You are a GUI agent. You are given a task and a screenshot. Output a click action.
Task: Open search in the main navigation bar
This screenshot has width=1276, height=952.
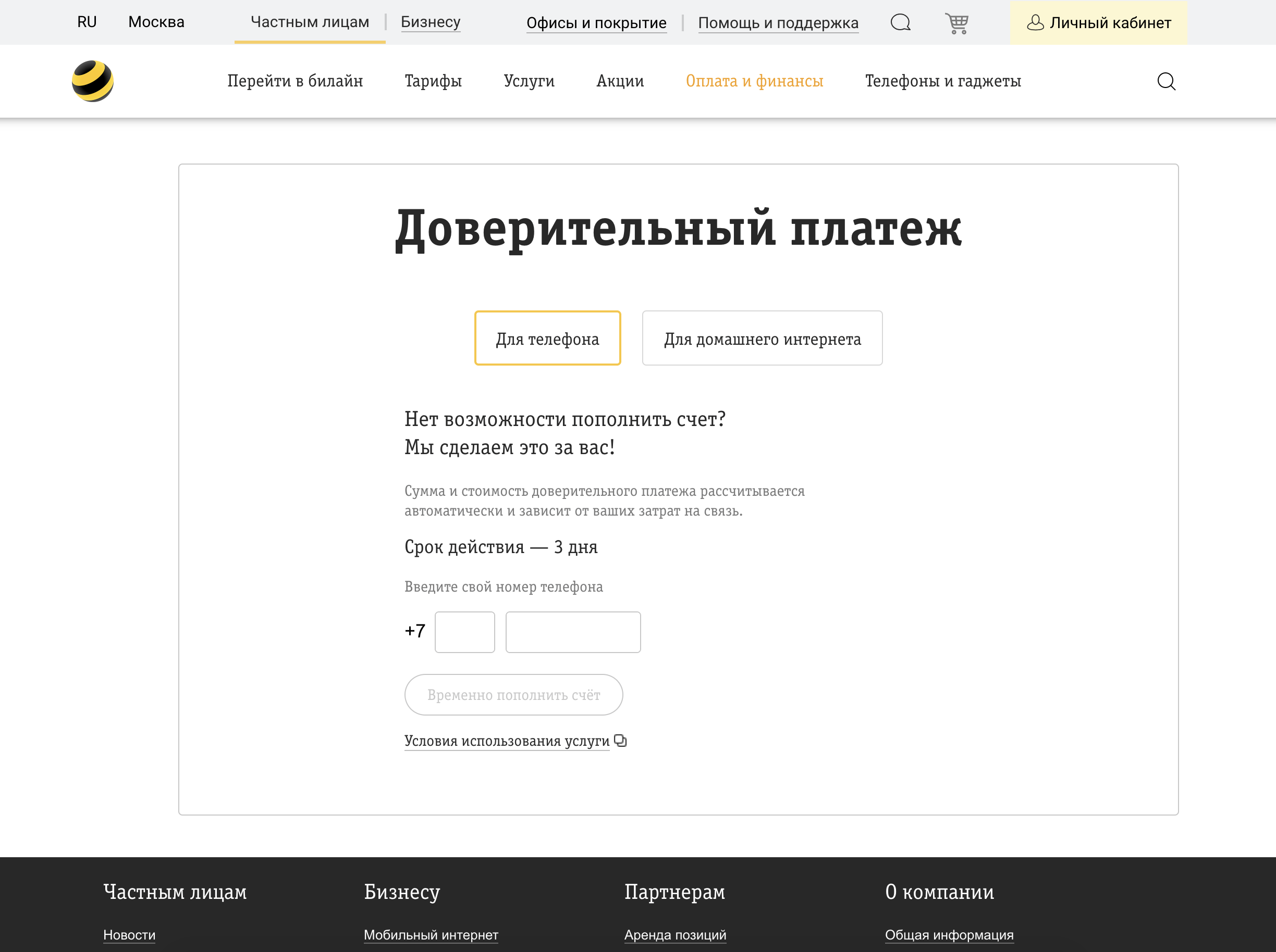click(1167, 81)
